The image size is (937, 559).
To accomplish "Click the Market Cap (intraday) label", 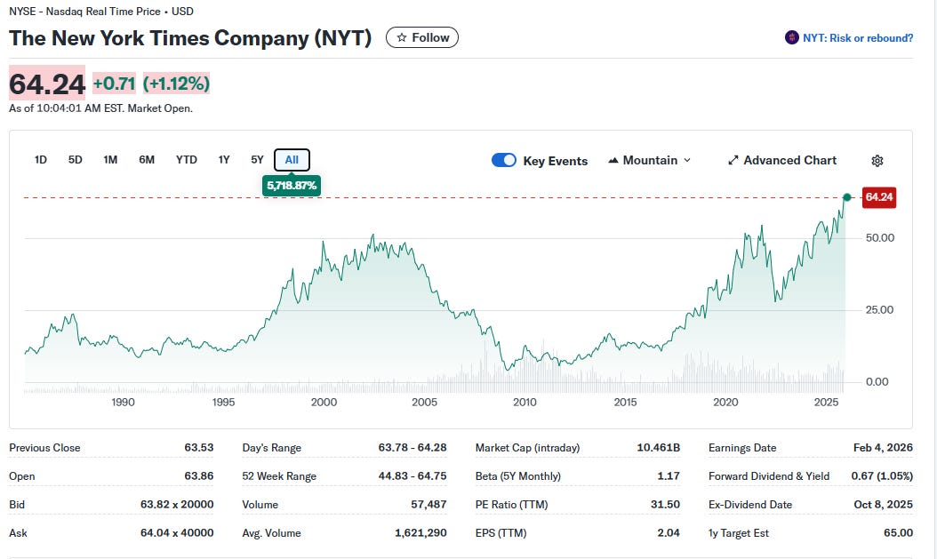I will [528, 447].
